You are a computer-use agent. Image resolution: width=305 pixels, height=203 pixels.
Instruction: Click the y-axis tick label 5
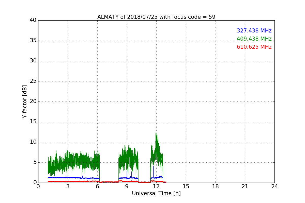(35, 162)
